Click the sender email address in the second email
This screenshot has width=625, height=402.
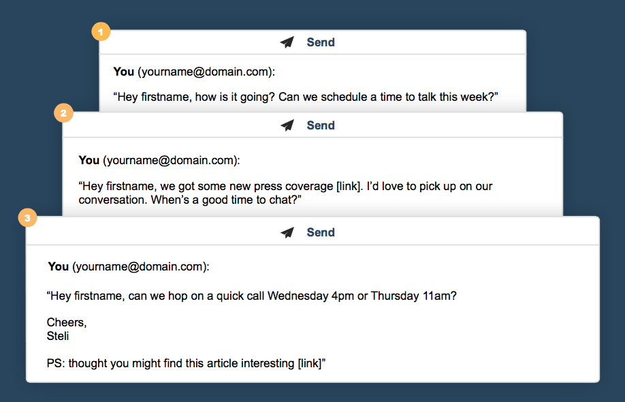point(170,160)
